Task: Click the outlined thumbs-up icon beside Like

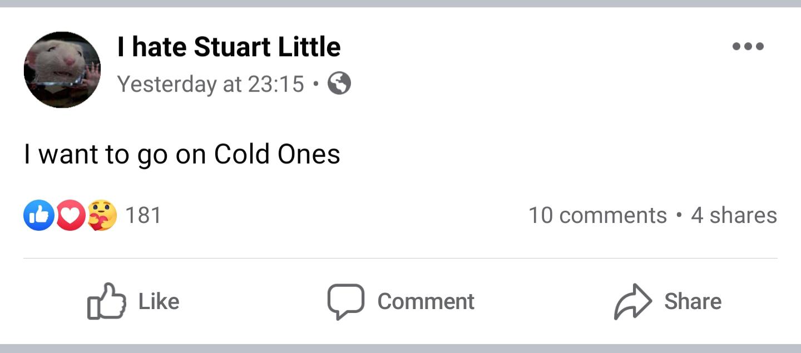Action: [x=106, y=301]
